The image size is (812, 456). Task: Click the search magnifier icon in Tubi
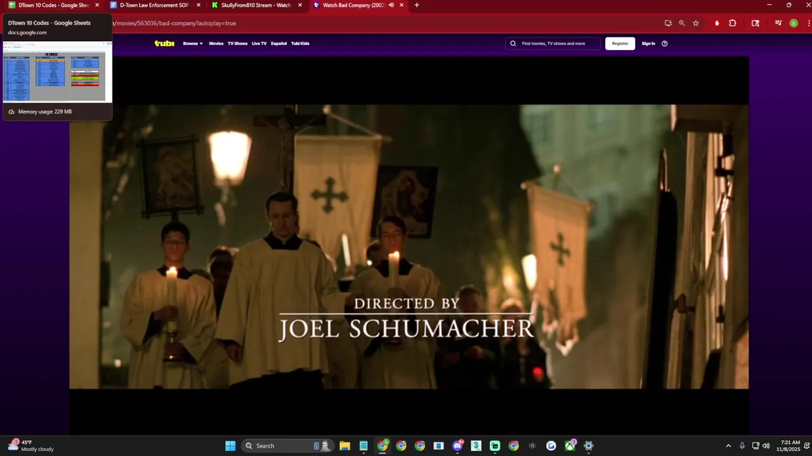(513, 44)
